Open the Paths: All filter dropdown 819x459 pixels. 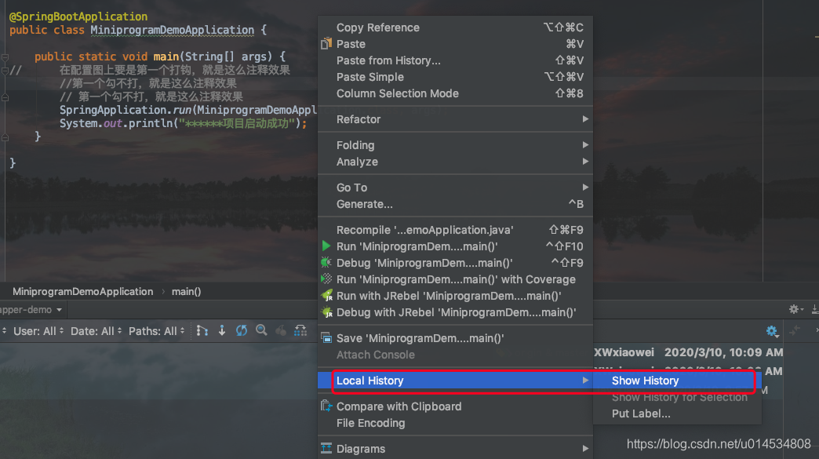tap(156, 331)
